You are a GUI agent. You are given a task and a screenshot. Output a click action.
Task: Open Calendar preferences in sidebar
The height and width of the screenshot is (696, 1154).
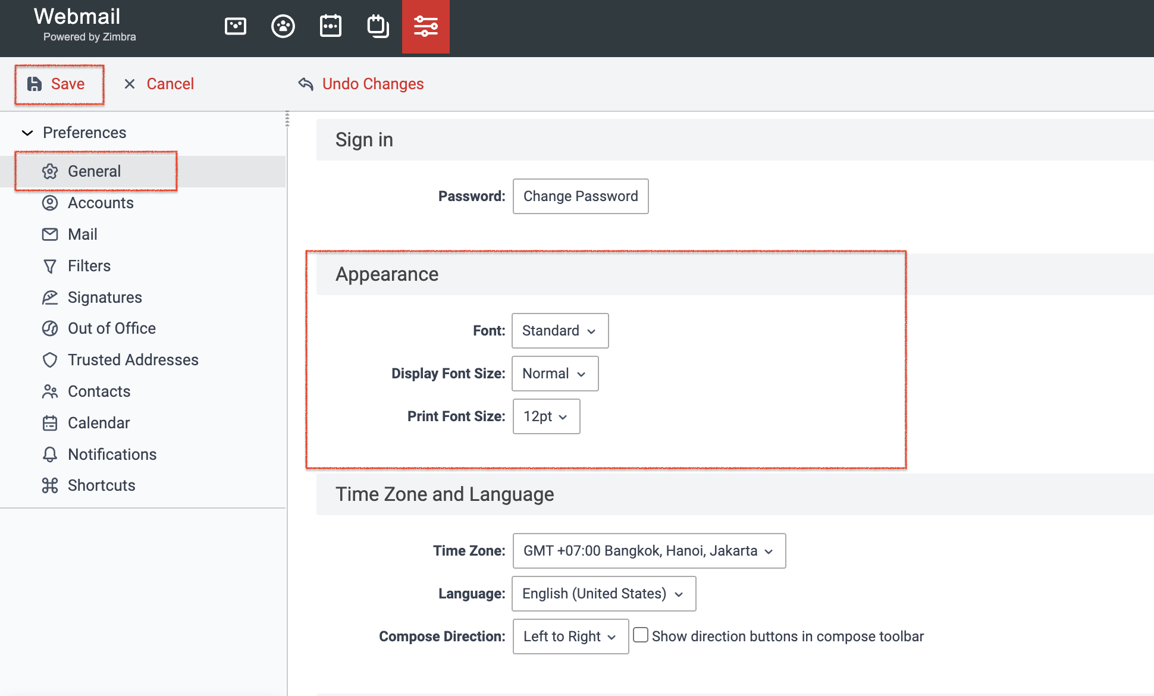(143, 423)
